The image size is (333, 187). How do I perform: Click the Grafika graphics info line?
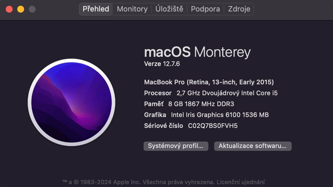point(206,115)
